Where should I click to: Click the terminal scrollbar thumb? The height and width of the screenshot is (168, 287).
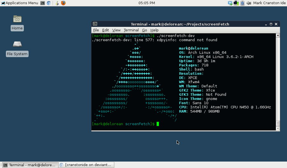(278, 123)
